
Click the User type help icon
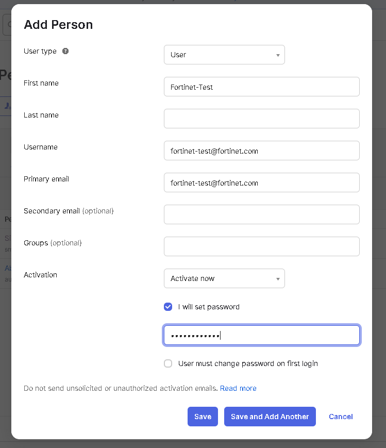click(x=65, y=51)
